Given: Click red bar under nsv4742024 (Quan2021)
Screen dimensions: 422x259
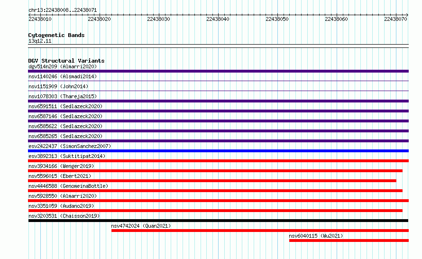Looking at the screenshot, I should [x=260, y=231].
